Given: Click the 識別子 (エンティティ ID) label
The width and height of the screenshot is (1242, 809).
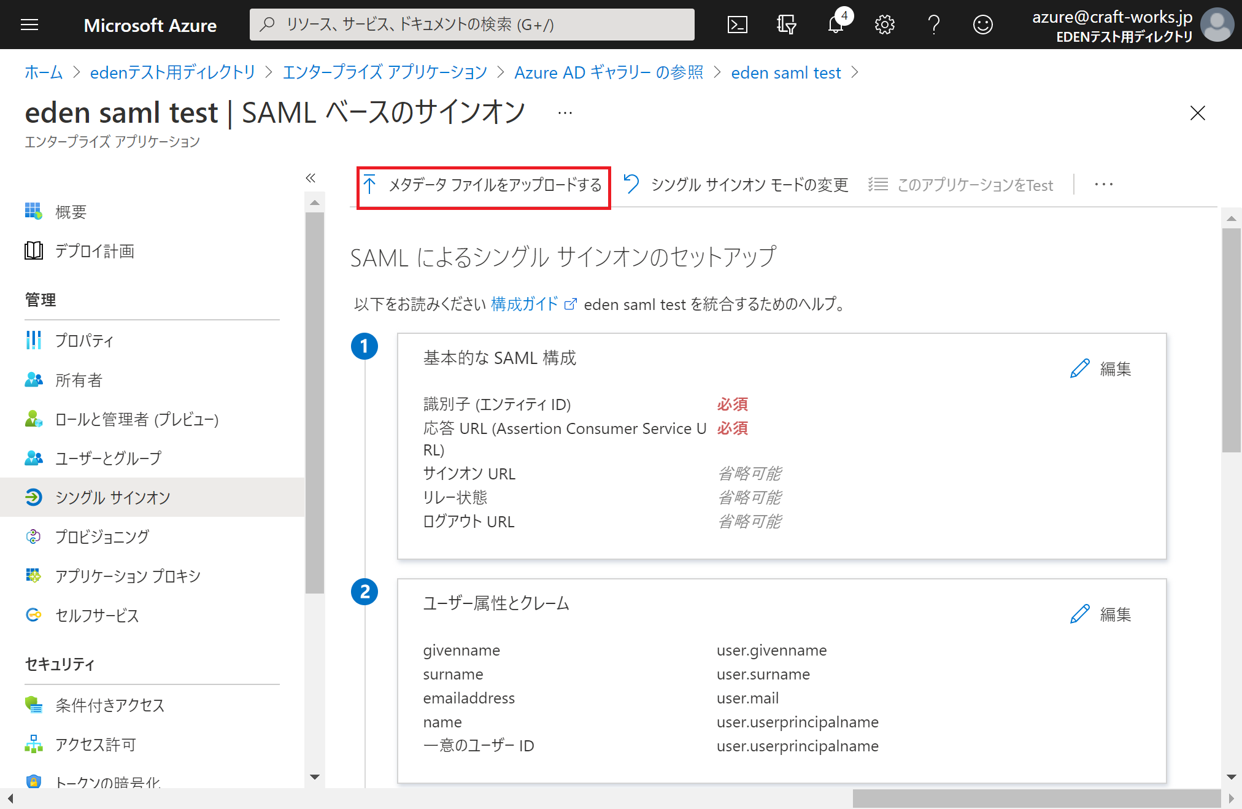Looking at the screenshot, I should [497, 404].
